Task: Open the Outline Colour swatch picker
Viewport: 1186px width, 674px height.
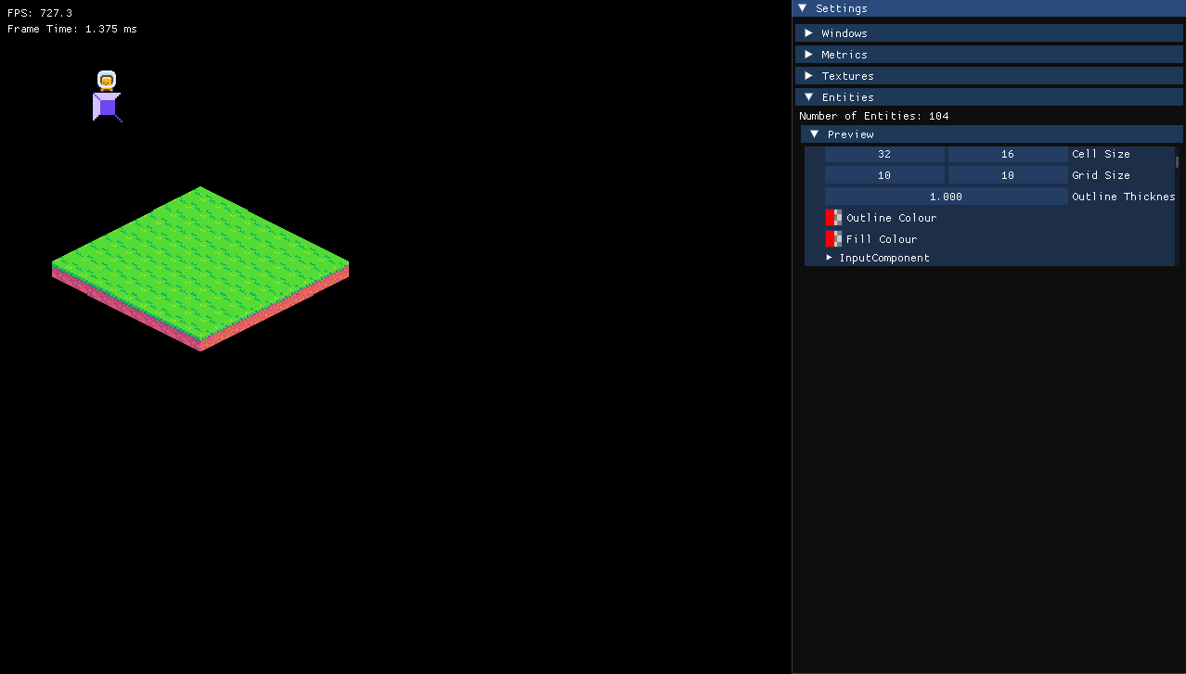Action: [833, 218]
